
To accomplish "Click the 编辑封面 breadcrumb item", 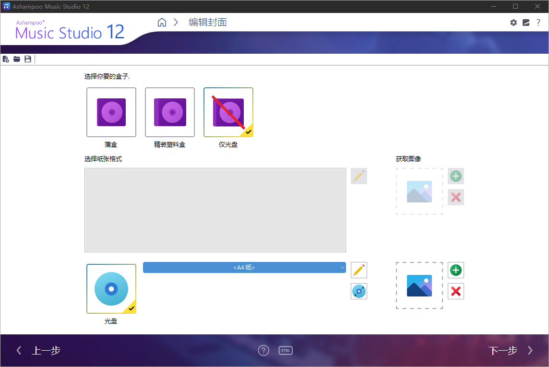I will 206,22.
